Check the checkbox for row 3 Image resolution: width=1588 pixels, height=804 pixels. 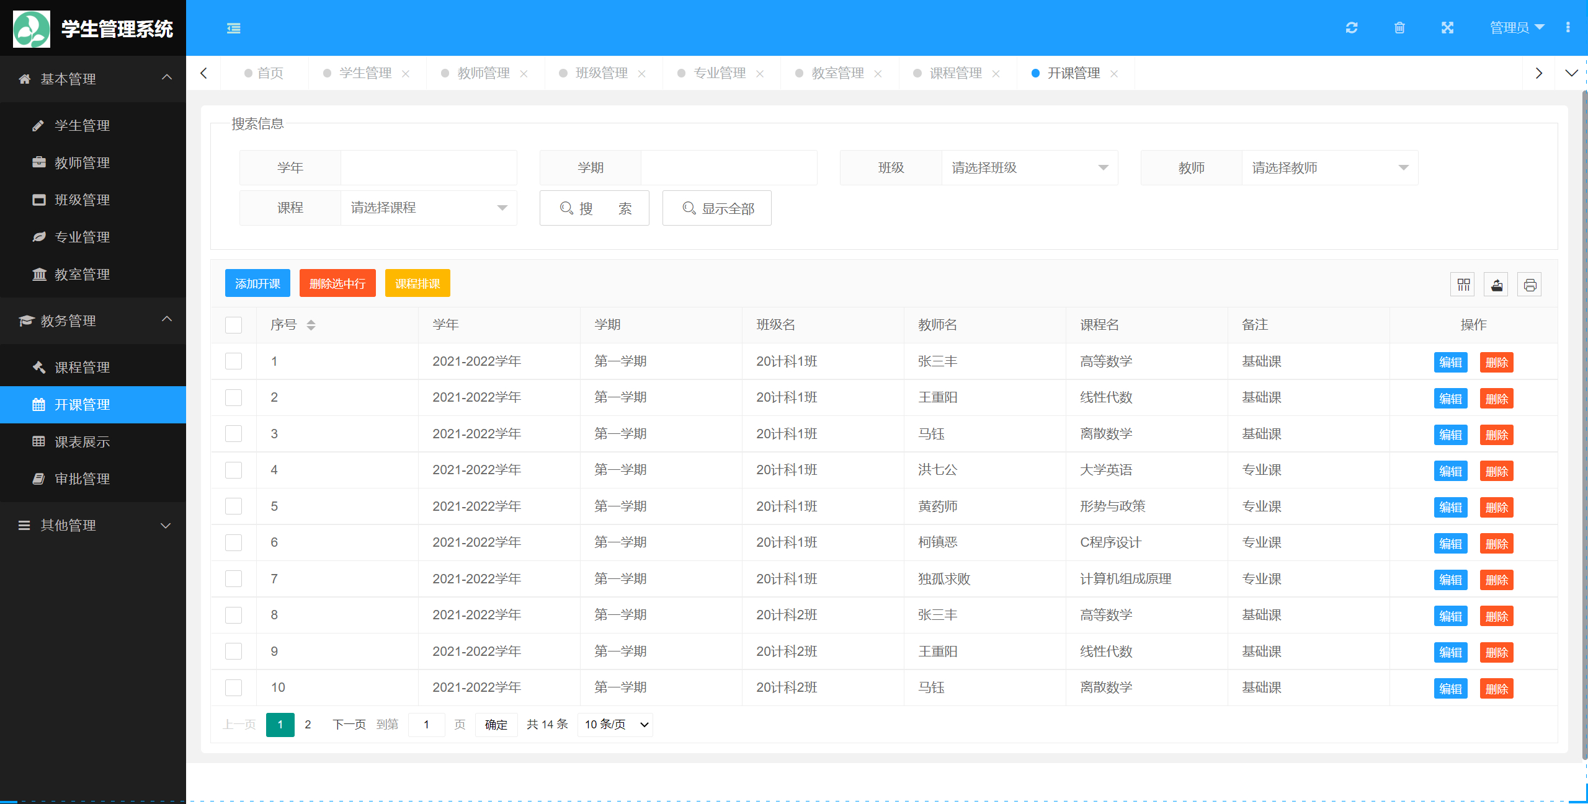[x=233, y=433]
